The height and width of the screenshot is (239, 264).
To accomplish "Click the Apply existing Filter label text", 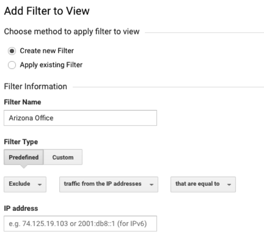I will (x=51, y=65).
